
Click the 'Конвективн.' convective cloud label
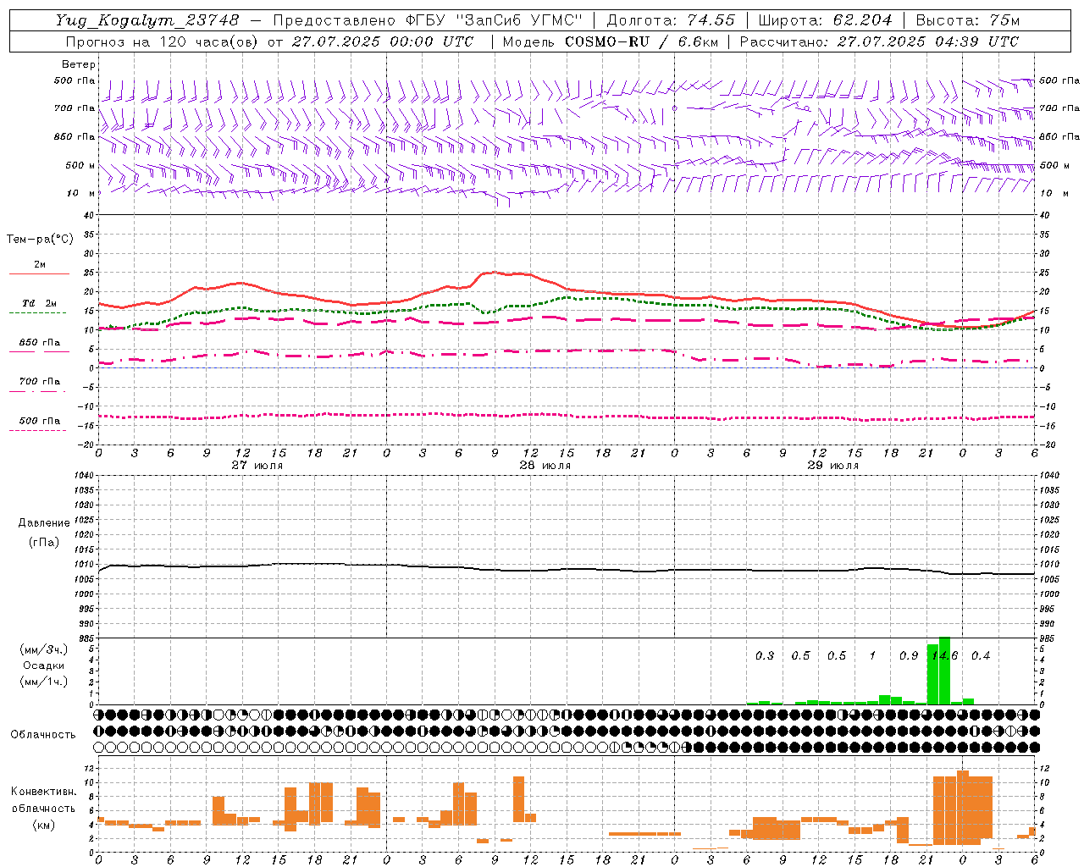[x=44, y=792]
